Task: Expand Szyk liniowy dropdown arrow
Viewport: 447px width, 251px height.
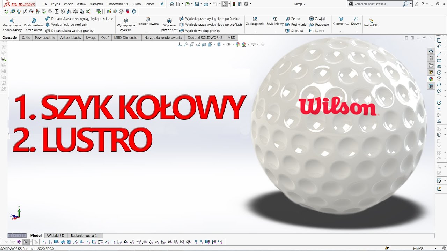Action: [275, 31]
